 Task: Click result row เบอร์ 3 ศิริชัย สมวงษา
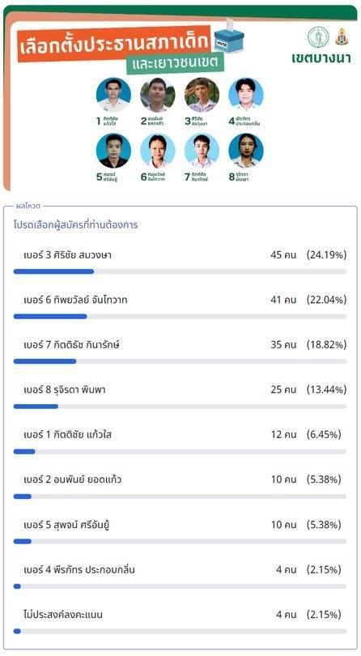pyautogui.click(x=180, y=260)
